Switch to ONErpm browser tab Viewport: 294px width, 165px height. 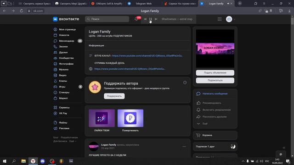pos(107,4)
